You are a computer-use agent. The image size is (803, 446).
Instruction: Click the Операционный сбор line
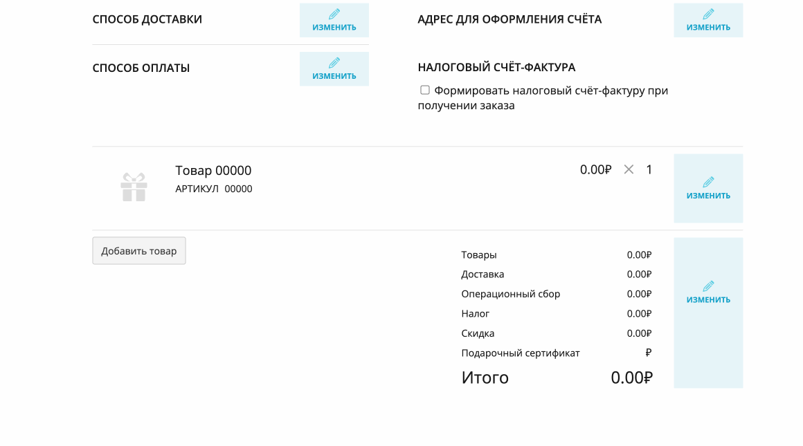[556, 294]
